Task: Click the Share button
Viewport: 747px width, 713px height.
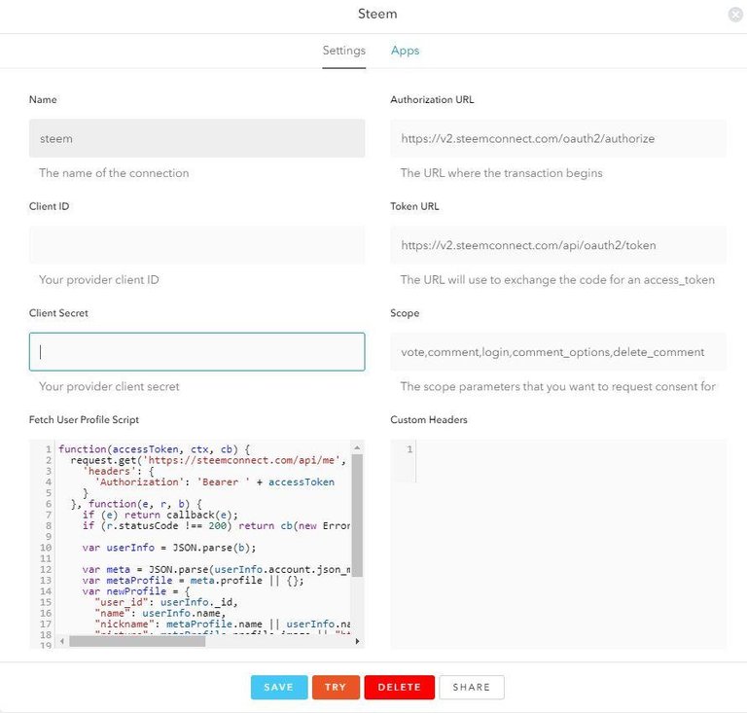Action: pos(472,688)
